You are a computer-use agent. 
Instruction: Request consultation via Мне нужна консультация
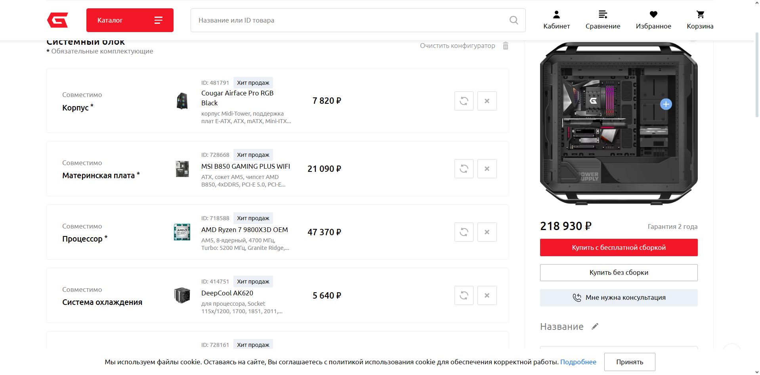click(x=619, y=297)
